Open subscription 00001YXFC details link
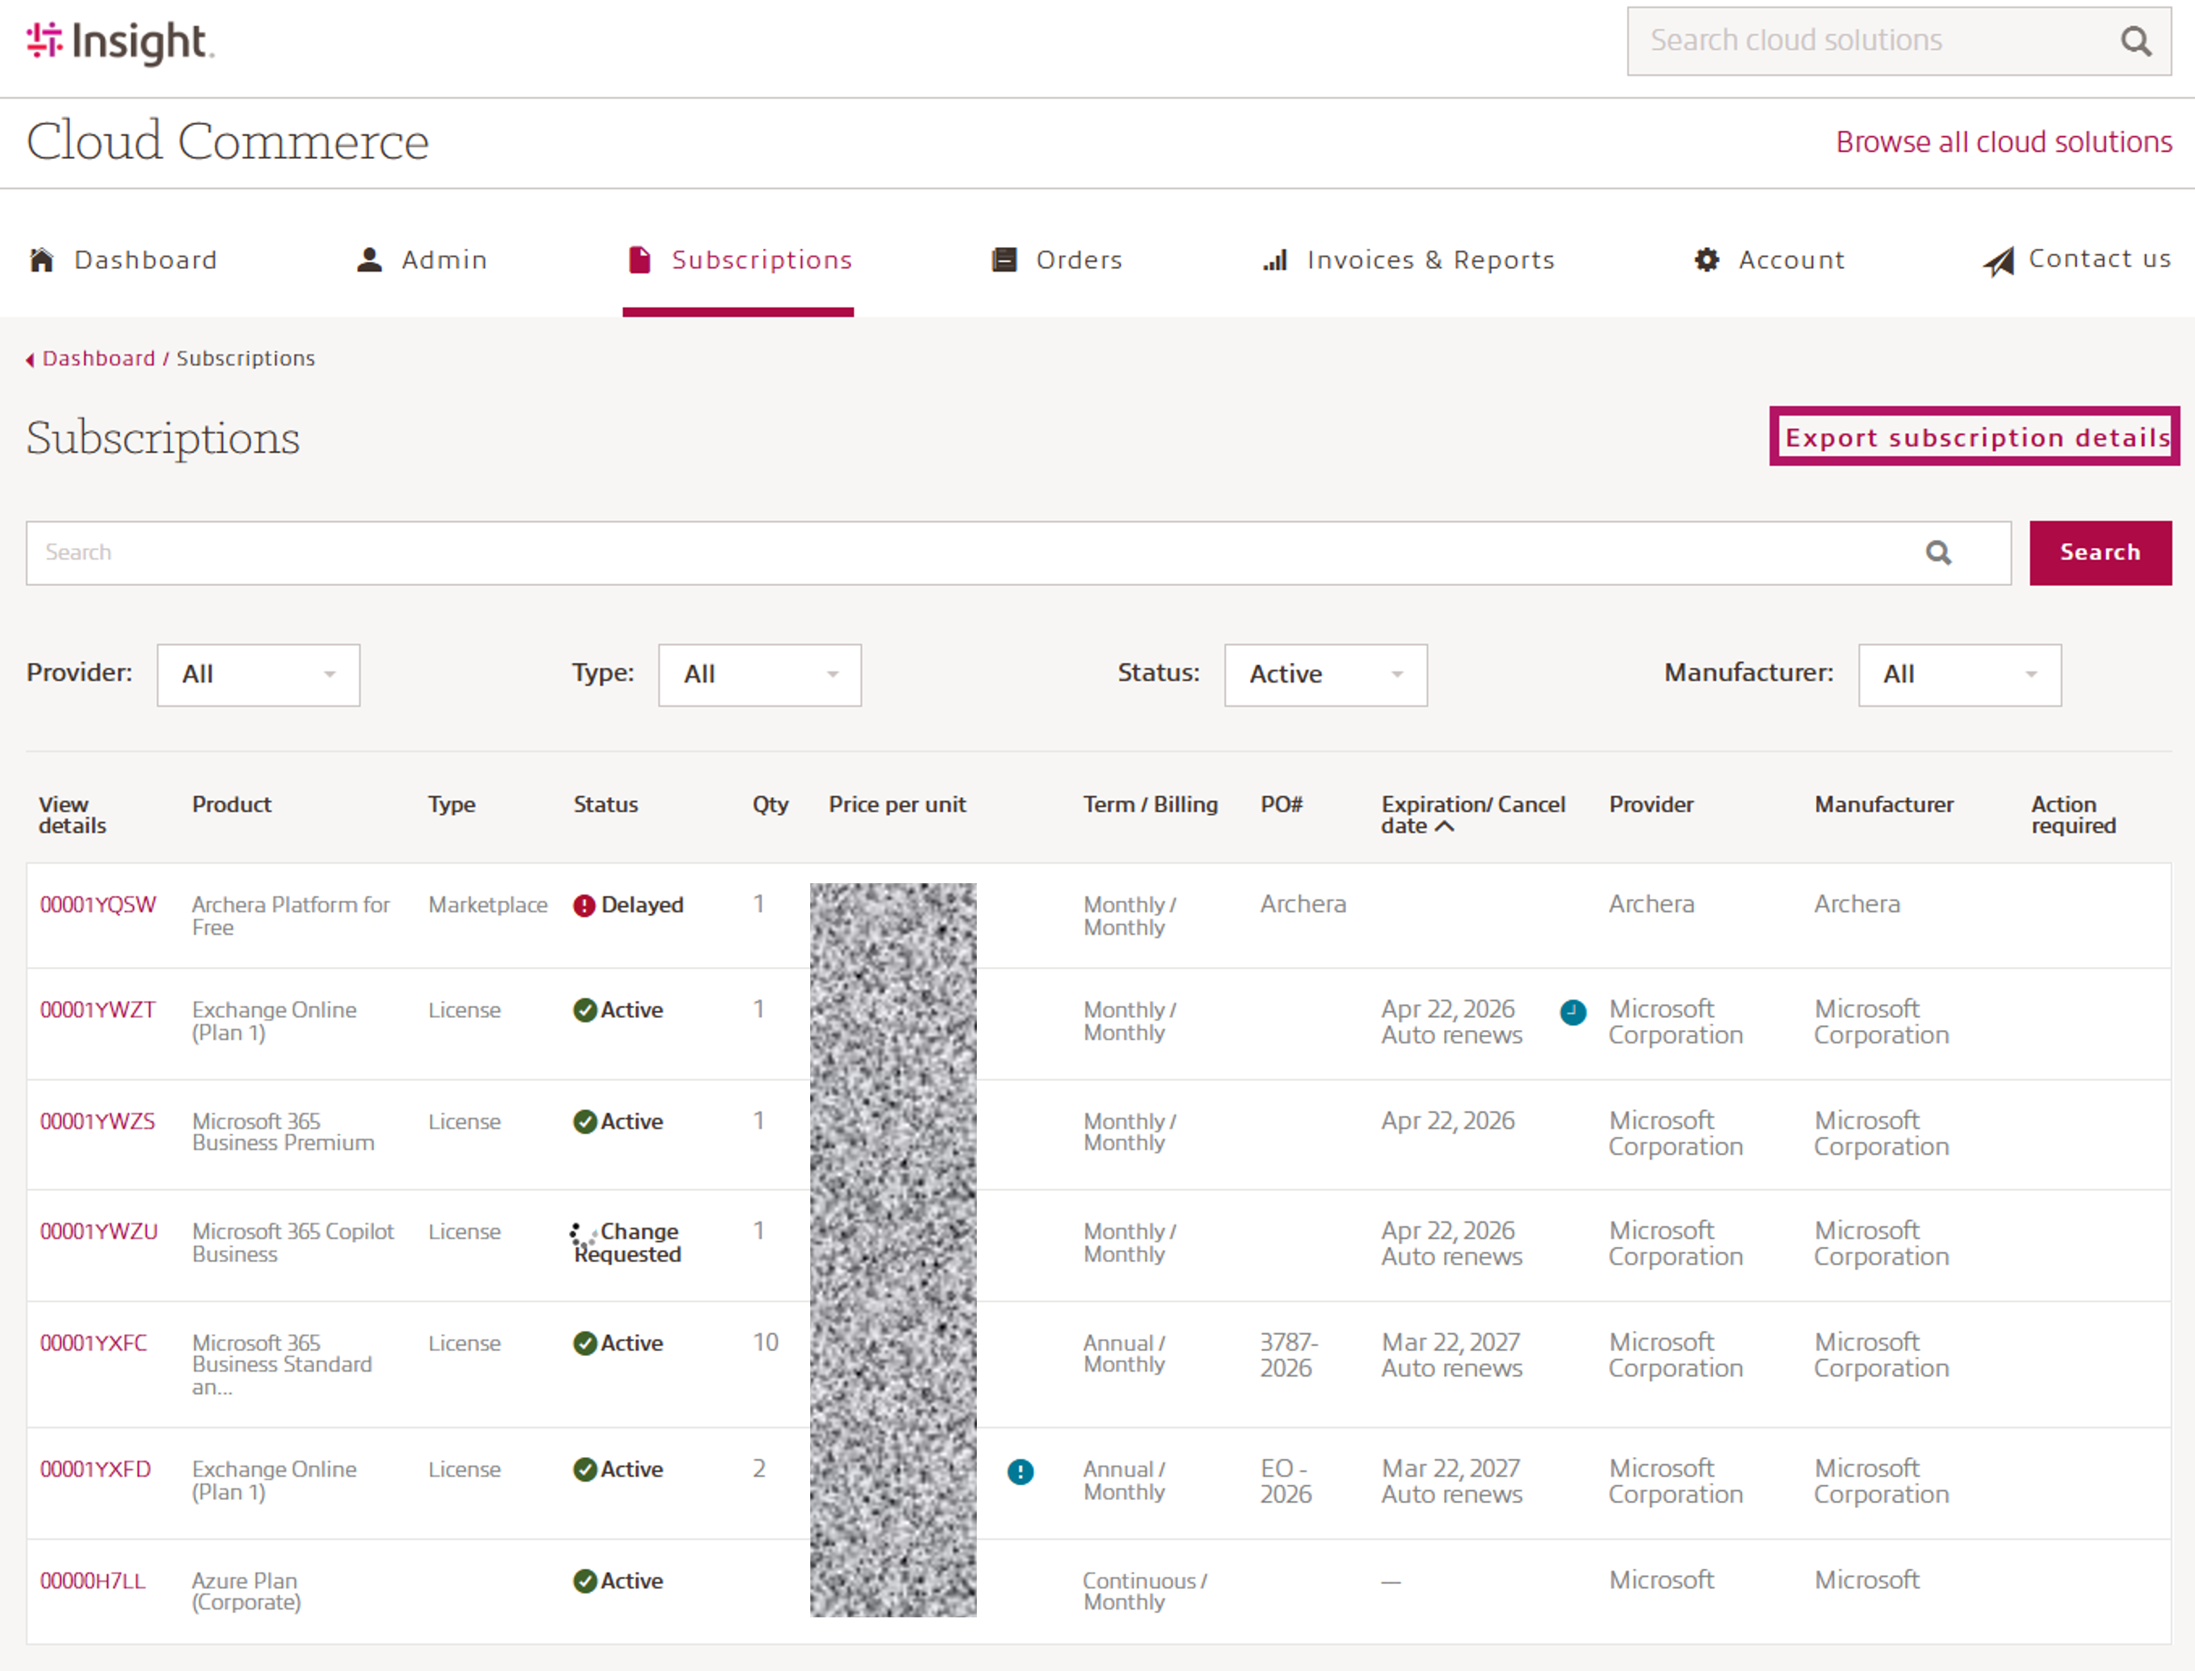 tap(93, 1343)
